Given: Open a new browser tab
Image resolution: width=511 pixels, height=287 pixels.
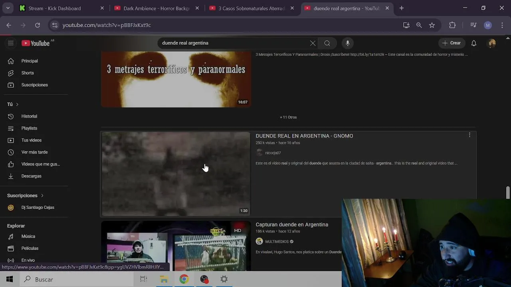Looking at the screenshot, I should click(402, 8).
